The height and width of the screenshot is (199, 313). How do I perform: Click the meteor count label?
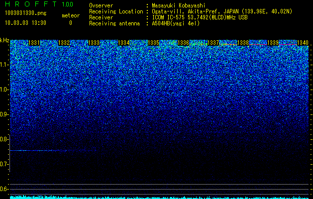click(71, 15)
